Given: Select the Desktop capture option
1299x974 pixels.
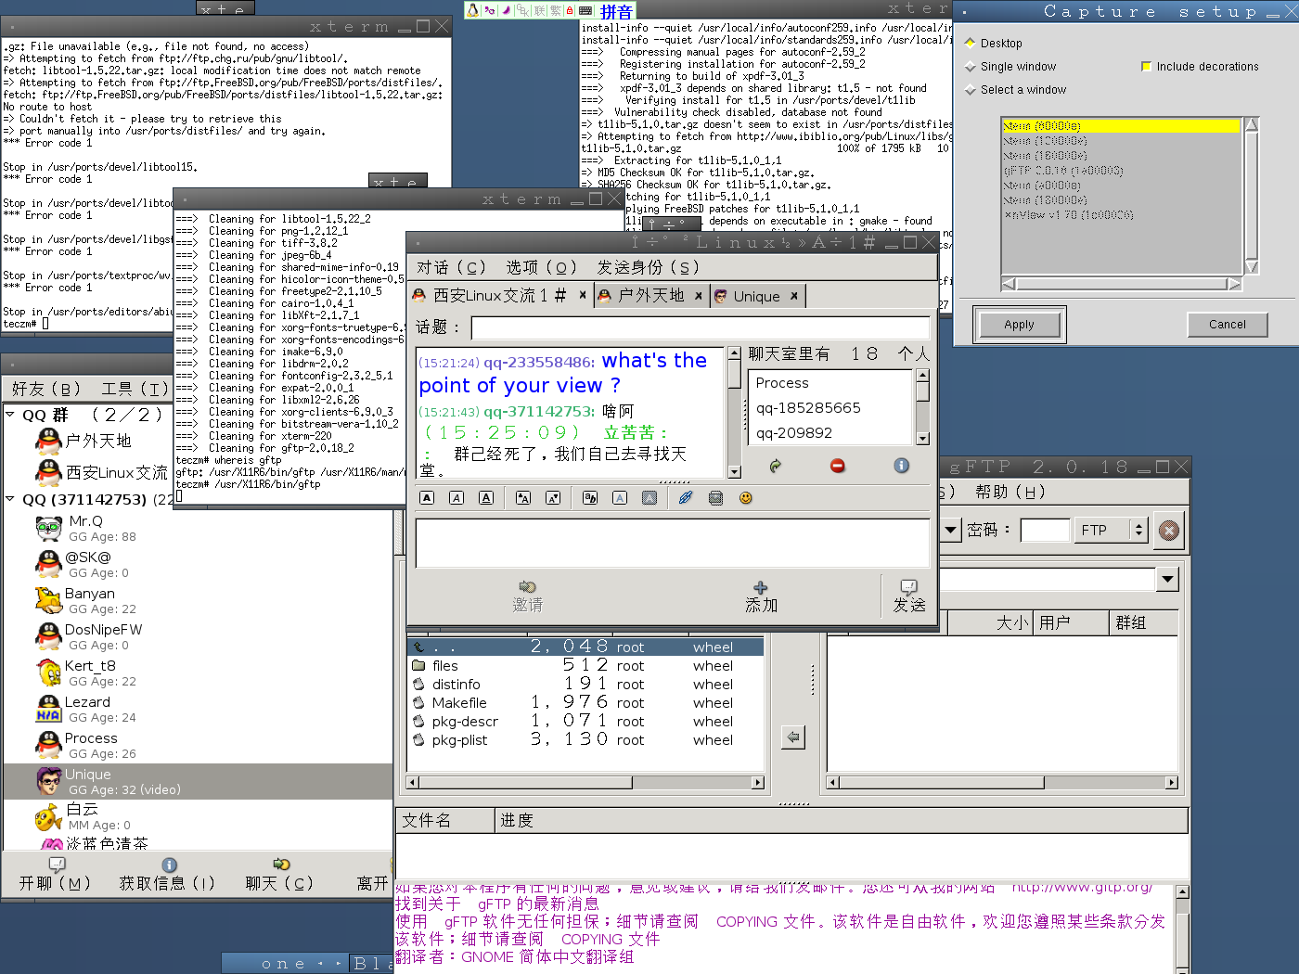Looking at the screenshot, I should click(x=993, y=44).
